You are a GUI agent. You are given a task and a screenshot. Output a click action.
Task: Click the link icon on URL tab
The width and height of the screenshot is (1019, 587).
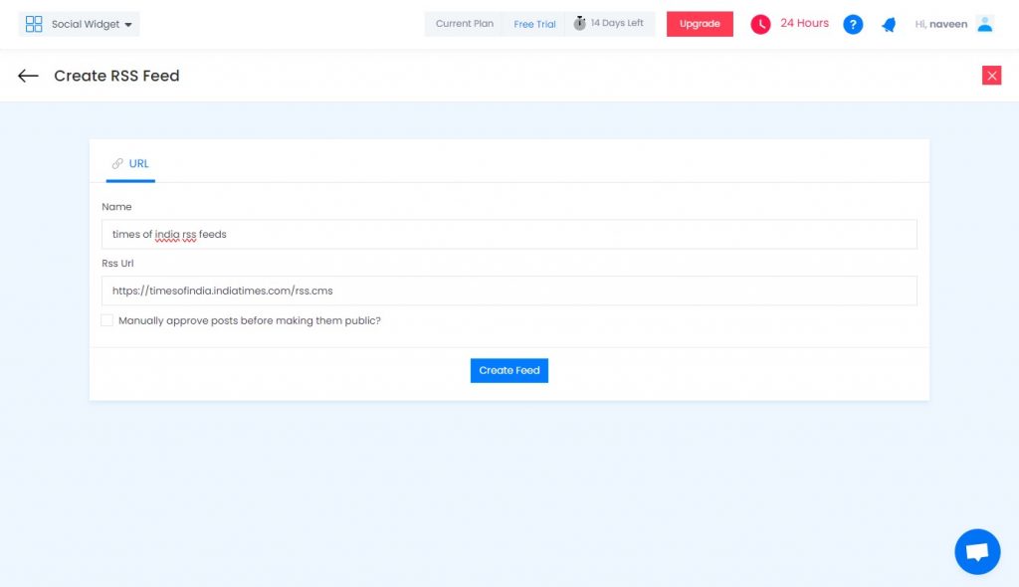click(117, 164)
